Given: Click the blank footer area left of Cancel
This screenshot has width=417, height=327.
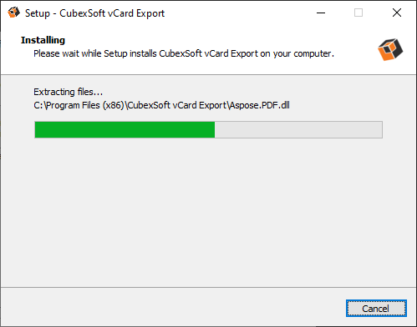Looking at the screenshot, I should [x=173, y=307].
